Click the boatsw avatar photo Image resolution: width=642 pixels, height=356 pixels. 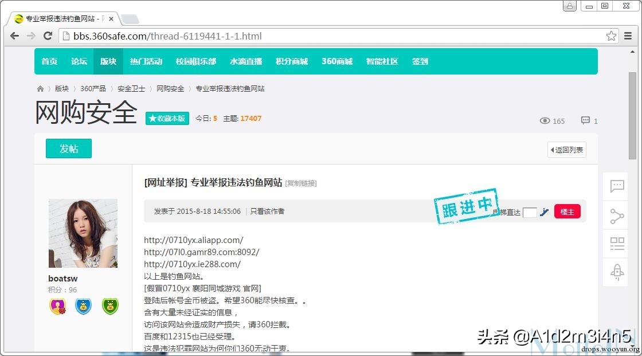click(x=83, y=233)
